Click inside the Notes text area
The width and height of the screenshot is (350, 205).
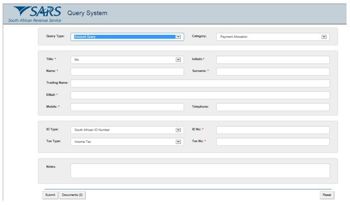point(200,171)
